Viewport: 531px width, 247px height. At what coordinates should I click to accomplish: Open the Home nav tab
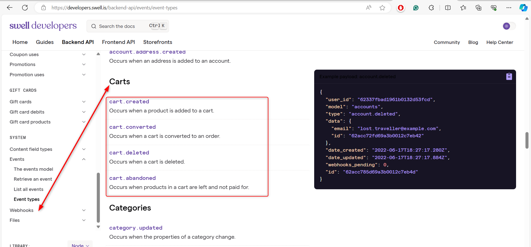point(20,42)
